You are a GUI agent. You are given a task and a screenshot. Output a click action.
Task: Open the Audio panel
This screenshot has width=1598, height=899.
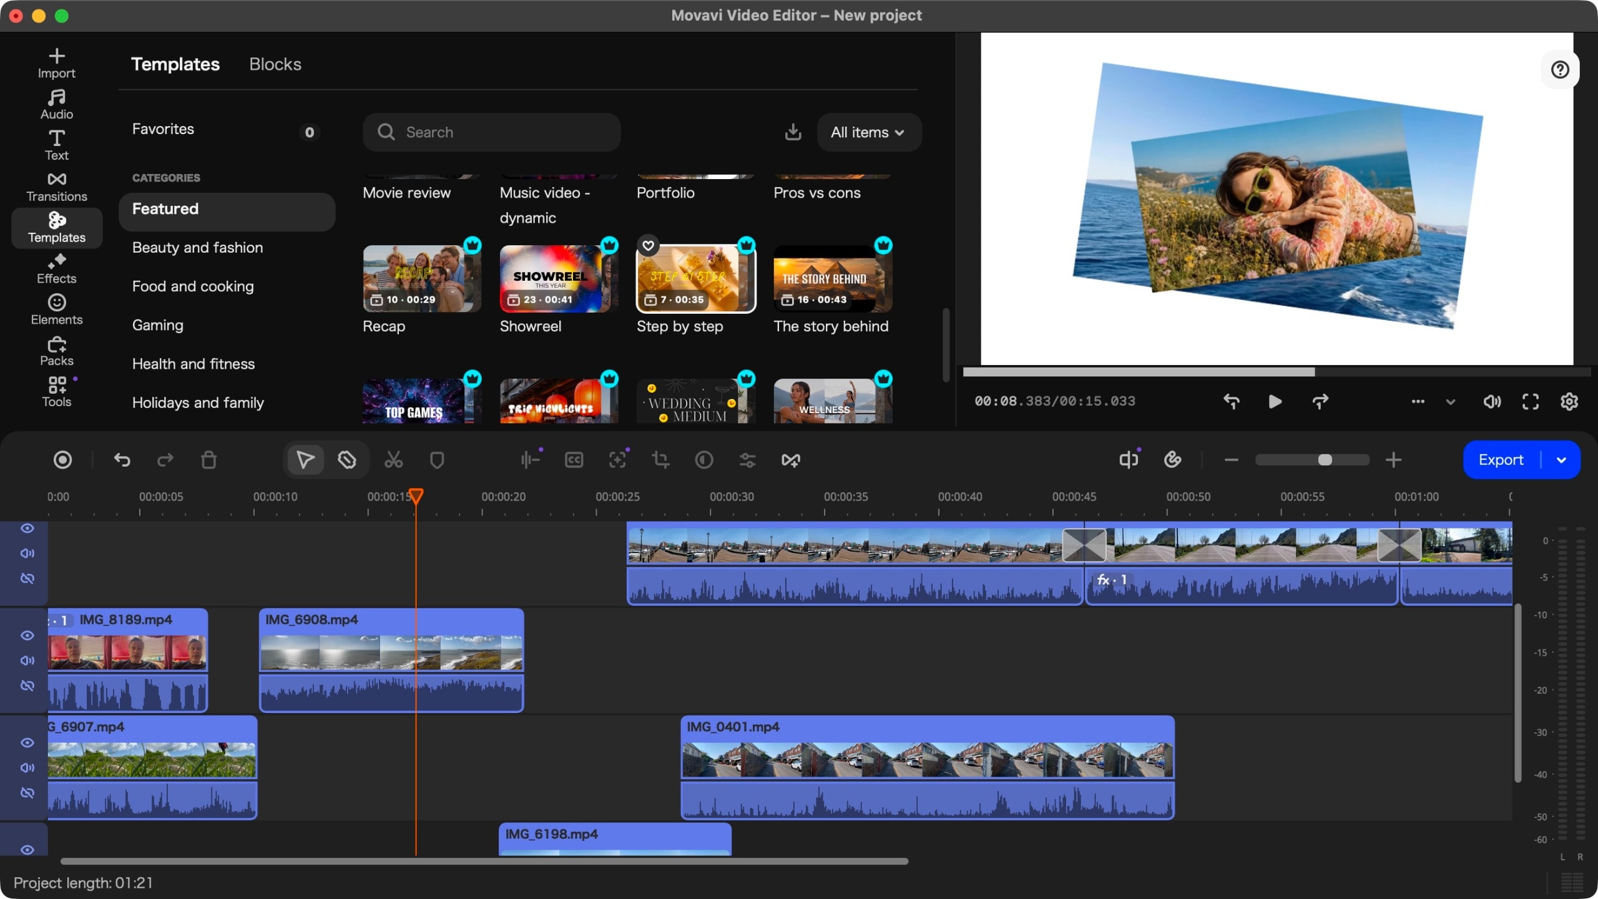click(x=56, y=105)
